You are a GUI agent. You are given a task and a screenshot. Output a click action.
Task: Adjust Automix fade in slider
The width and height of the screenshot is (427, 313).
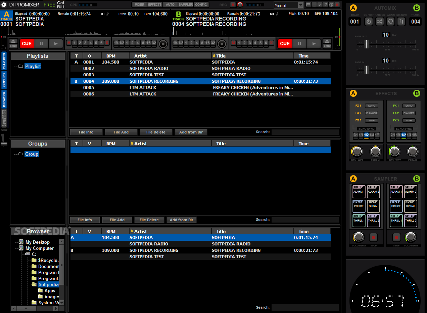(367, 70)
